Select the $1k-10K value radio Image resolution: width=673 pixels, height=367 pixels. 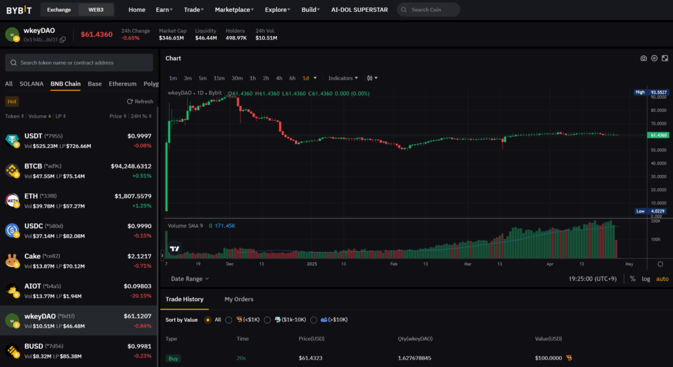267,320
